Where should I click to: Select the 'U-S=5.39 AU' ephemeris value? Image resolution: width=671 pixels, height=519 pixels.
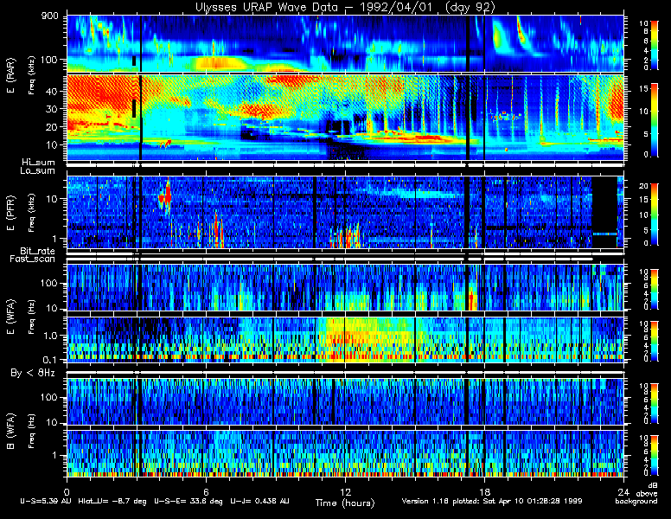46,501
